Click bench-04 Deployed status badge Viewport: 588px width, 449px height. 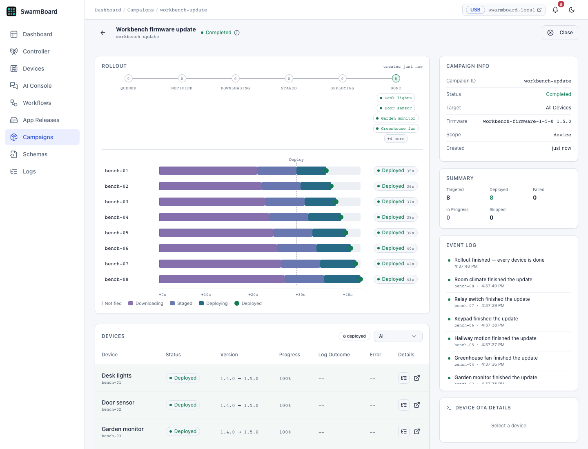point(395,217)
